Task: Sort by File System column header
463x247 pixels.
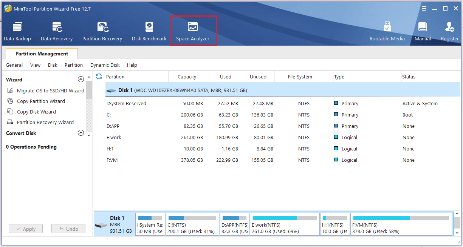Action: (304, 77)
